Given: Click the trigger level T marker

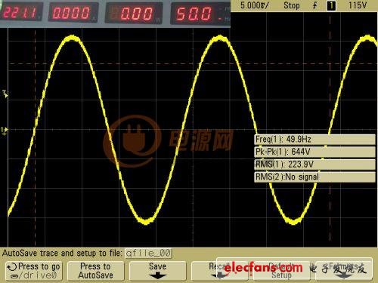Looking at the screenshot, I should pyautogui.click(x=5, y=94).
